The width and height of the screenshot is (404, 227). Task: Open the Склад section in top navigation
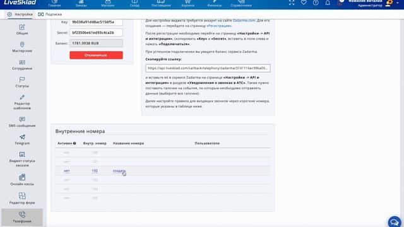[134, 4]
